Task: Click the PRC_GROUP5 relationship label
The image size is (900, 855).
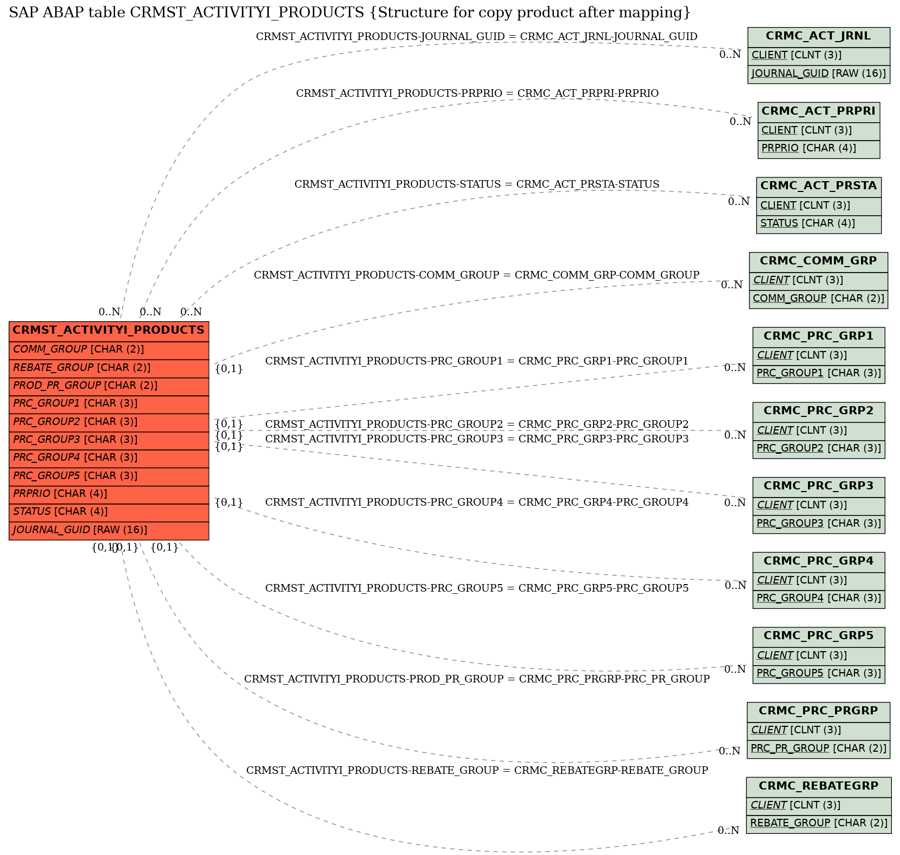Action: pos(477,588)
